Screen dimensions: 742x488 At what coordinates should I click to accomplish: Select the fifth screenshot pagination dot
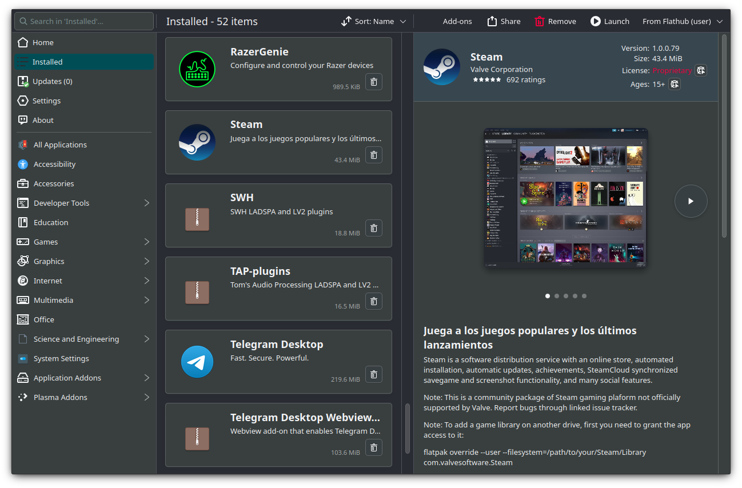click(x=584, y=296)
